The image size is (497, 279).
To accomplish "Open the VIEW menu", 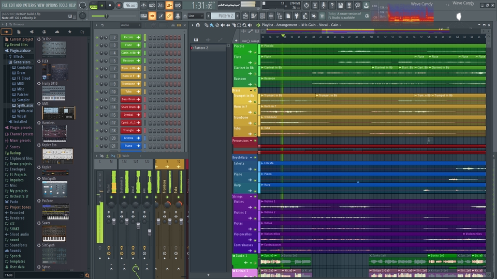I will point(41,5).
